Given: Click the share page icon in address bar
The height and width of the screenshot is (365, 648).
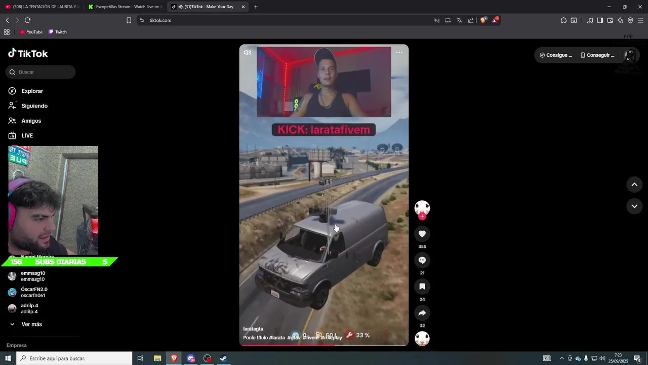Looking at the screenshot, I should pyautogui.click(x=471, y=20).
